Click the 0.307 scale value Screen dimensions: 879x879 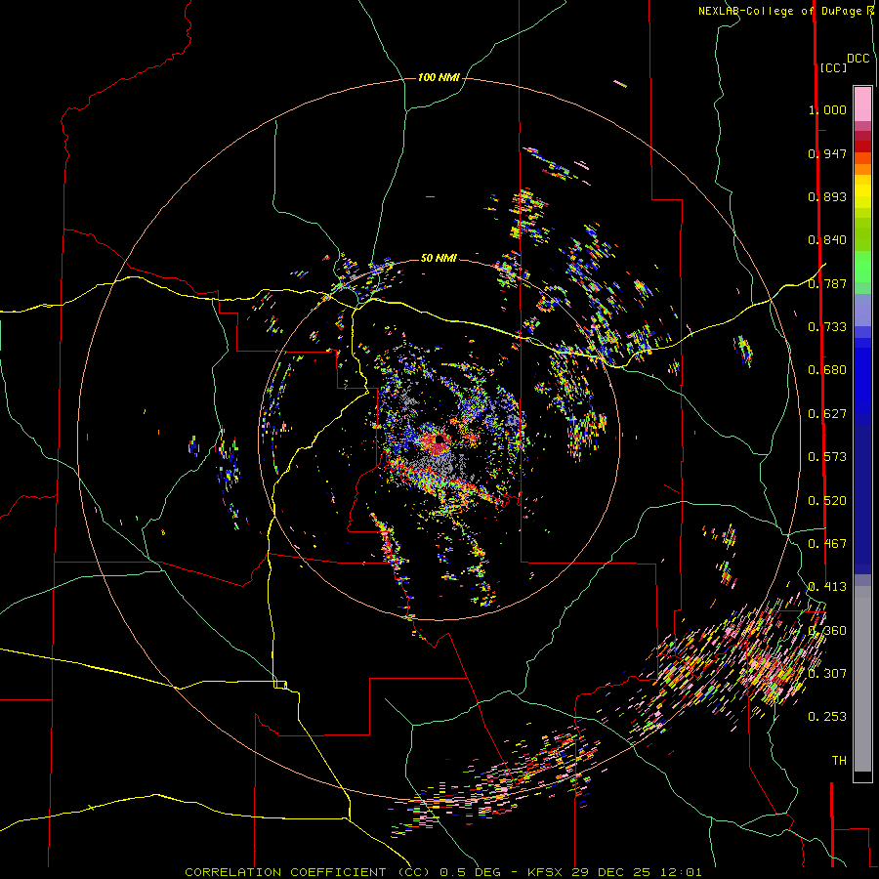[x=827, y=673]
